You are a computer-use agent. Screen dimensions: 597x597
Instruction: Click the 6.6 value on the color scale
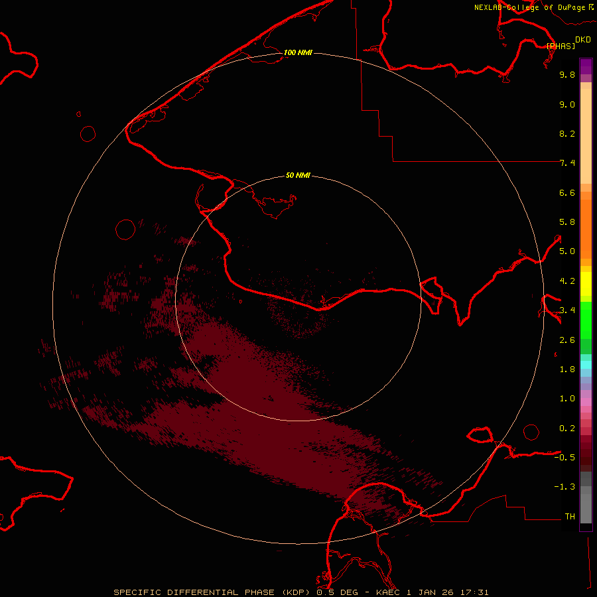pos(567,192)
